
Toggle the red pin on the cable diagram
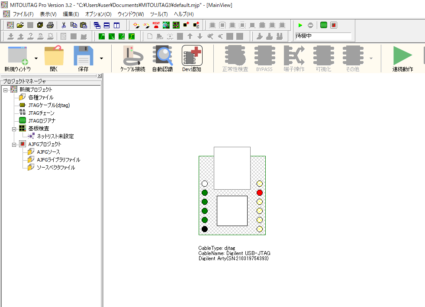coord(260,193)
